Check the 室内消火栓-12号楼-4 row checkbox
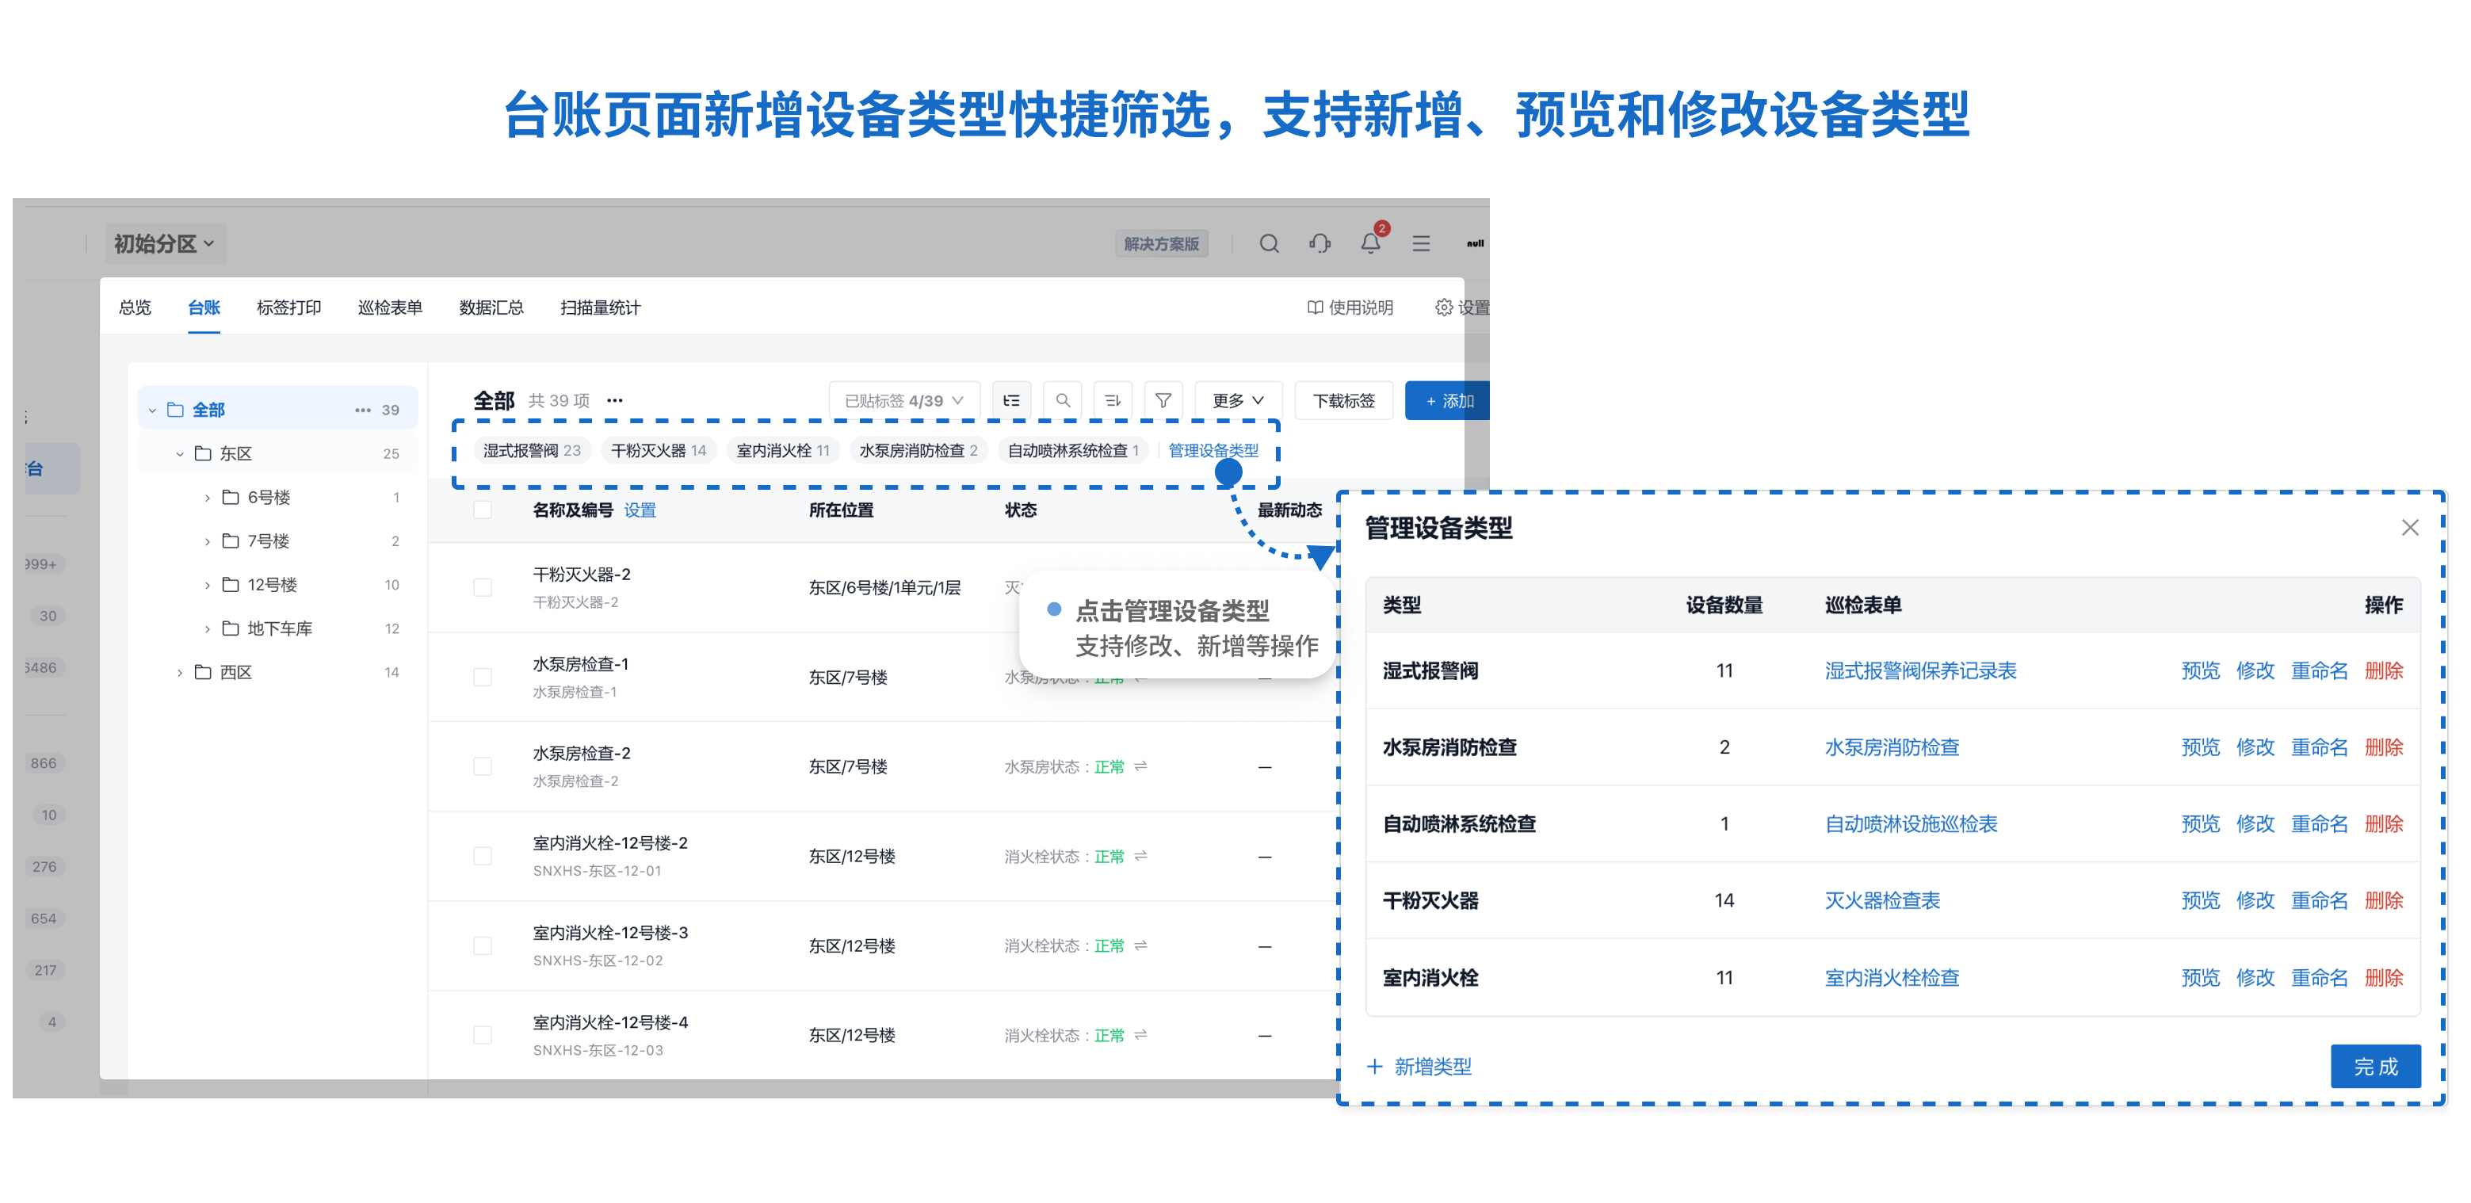Screen dimensions: 2471x1203 (483, 1035)
